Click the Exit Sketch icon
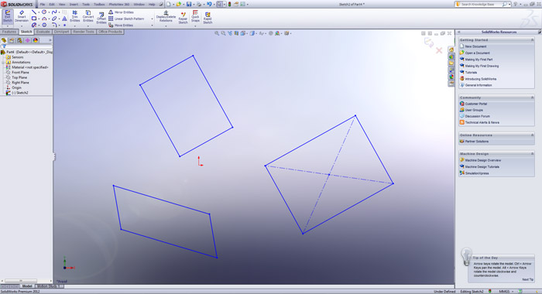 [x=8, y=16]
